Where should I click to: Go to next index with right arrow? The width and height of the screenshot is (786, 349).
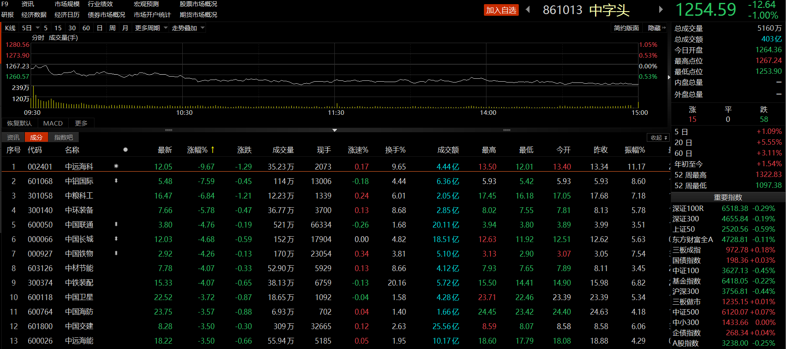coord(661,10)
